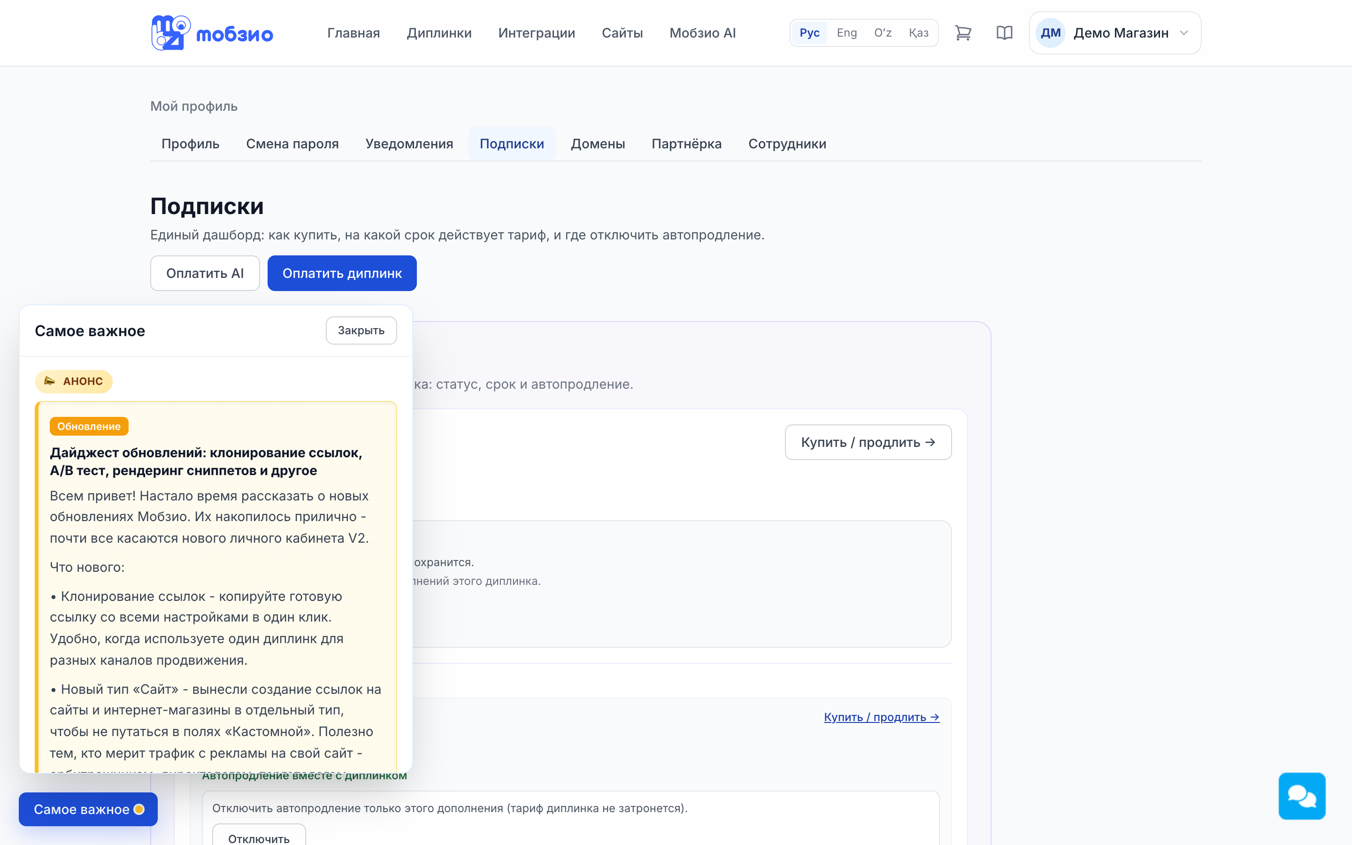Click the 'Отключить автопродление только этого дополнения' text
This screenshot has height=845, width=1352.
450,808
